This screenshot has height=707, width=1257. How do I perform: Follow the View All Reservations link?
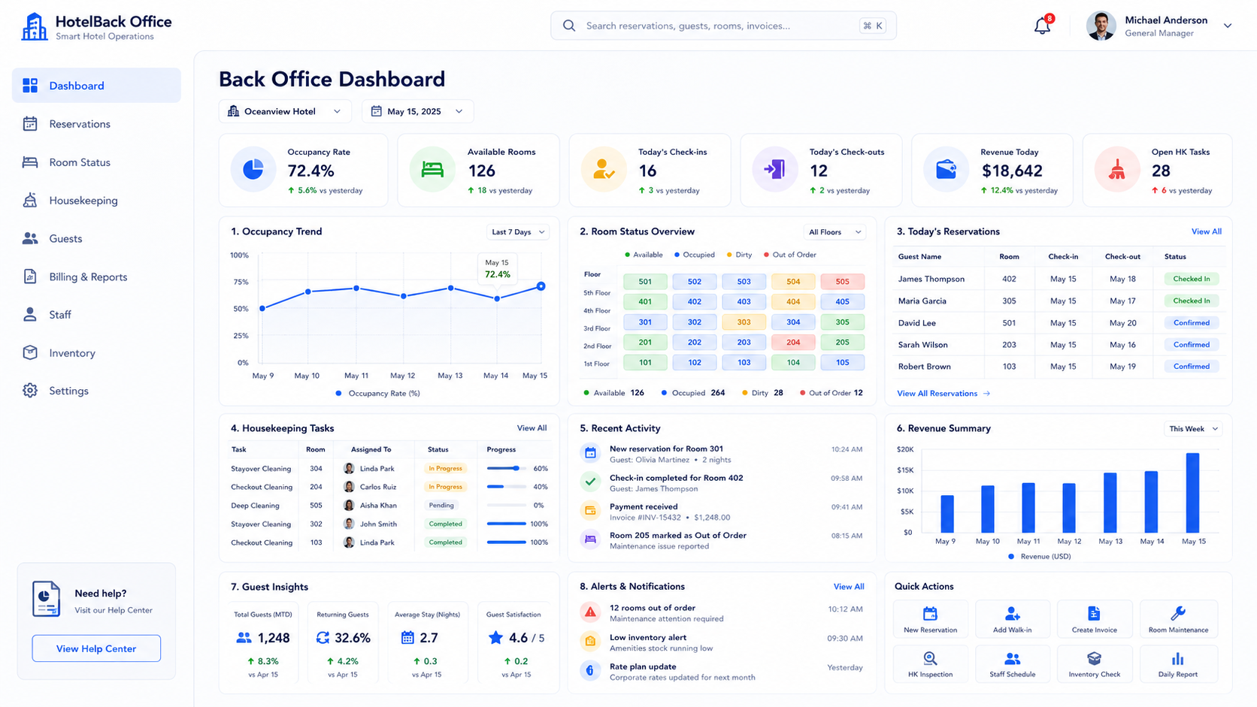click(944, 394)
